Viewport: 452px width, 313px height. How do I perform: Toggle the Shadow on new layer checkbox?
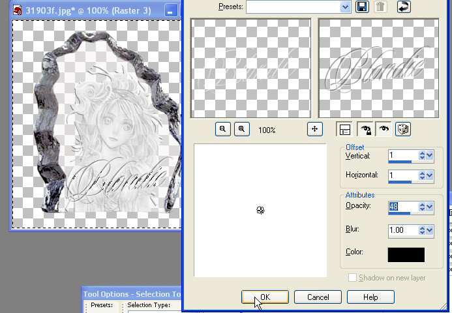pyautogui.click(x=352, y=278)
